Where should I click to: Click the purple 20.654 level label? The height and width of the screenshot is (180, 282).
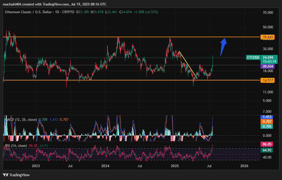pyautogui.click(x=268, y=66)
